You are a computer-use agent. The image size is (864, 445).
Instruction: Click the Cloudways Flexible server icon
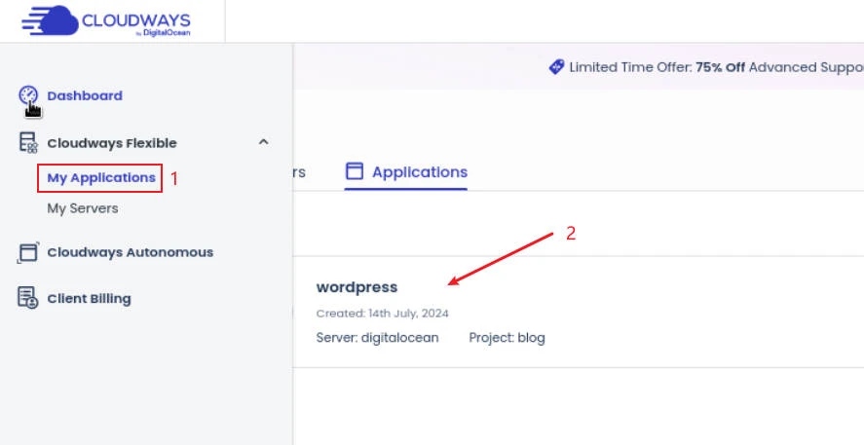28,143
